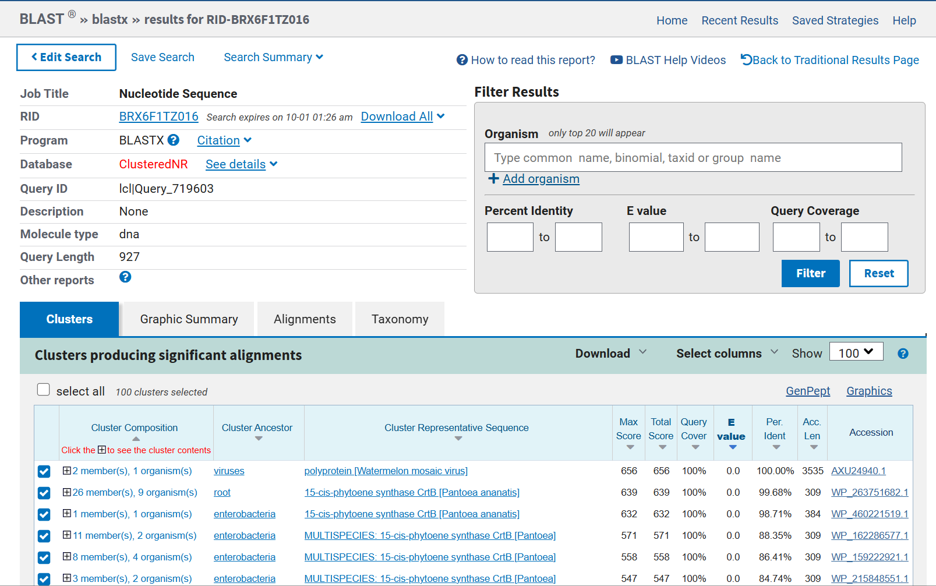Click the Organism name input field
Image resolution: width=936 pixels, height=586 pixels.
click(x=693, y=157)
